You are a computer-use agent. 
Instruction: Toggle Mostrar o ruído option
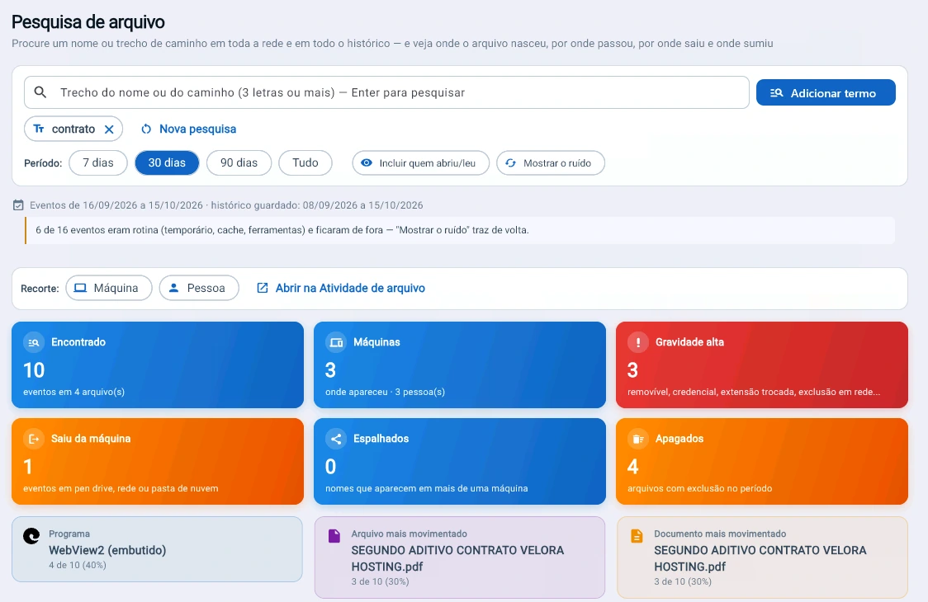coord(551,163)
